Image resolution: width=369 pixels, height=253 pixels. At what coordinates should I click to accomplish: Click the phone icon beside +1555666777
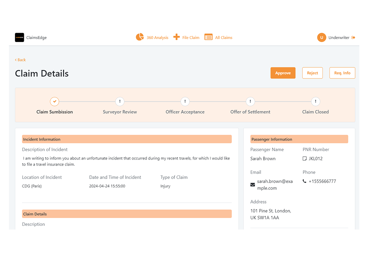(x=305, y=182)
